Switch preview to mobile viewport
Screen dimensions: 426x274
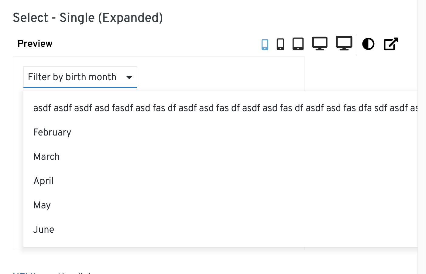coord(265,44)
